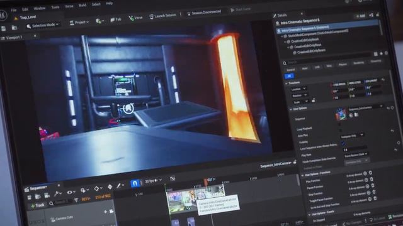Click the add content plus icon dropdown
403x226 pixels.
pos(99,21)
